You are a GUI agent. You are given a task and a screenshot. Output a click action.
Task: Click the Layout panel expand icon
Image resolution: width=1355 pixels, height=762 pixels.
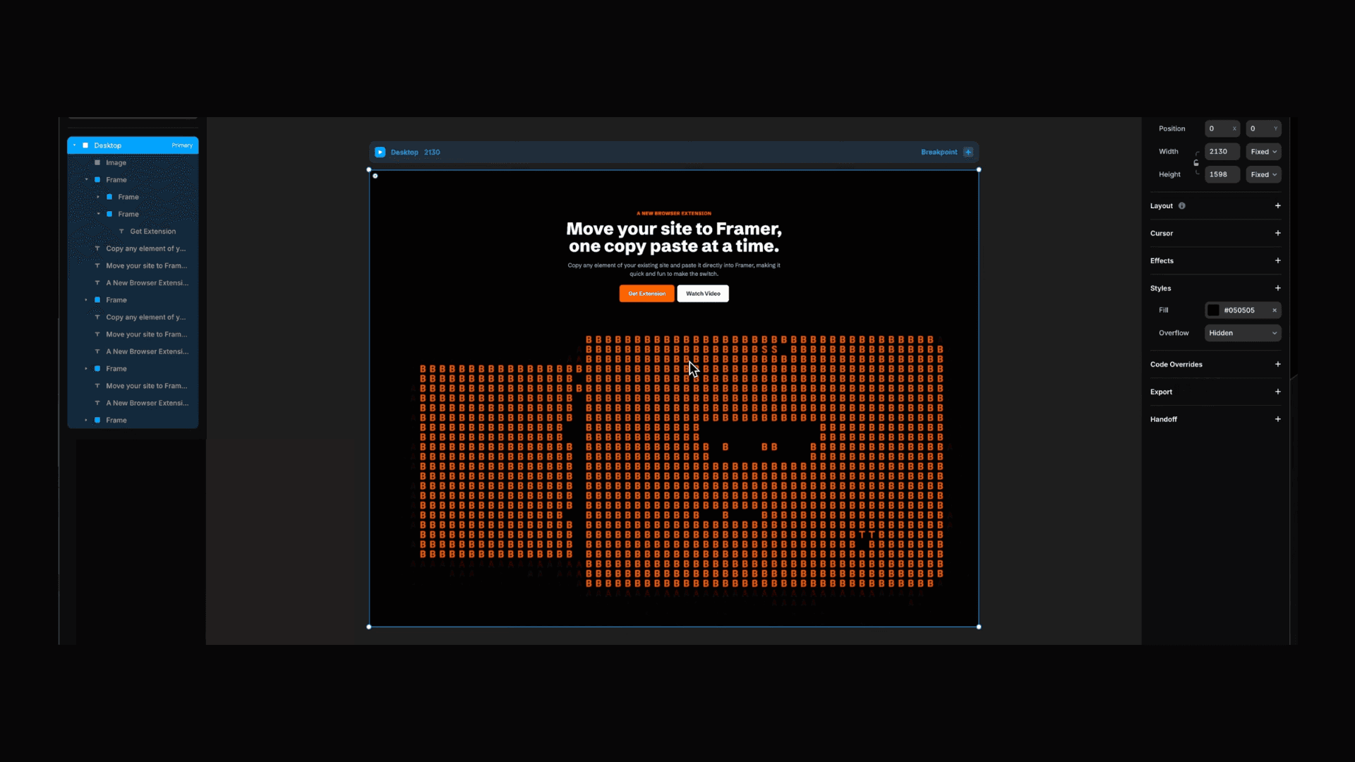(x=1278, y=205)
